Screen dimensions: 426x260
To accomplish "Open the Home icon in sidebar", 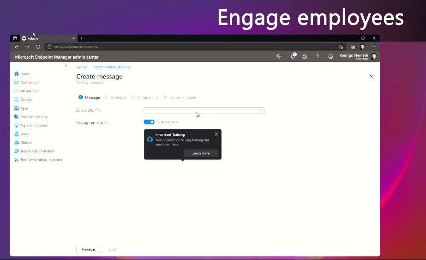I will (x=16, y=74).
